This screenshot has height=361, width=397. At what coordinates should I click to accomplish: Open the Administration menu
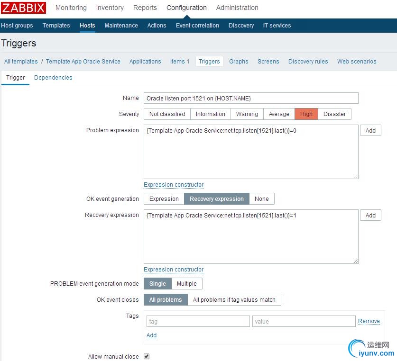[x=237, y=8]
